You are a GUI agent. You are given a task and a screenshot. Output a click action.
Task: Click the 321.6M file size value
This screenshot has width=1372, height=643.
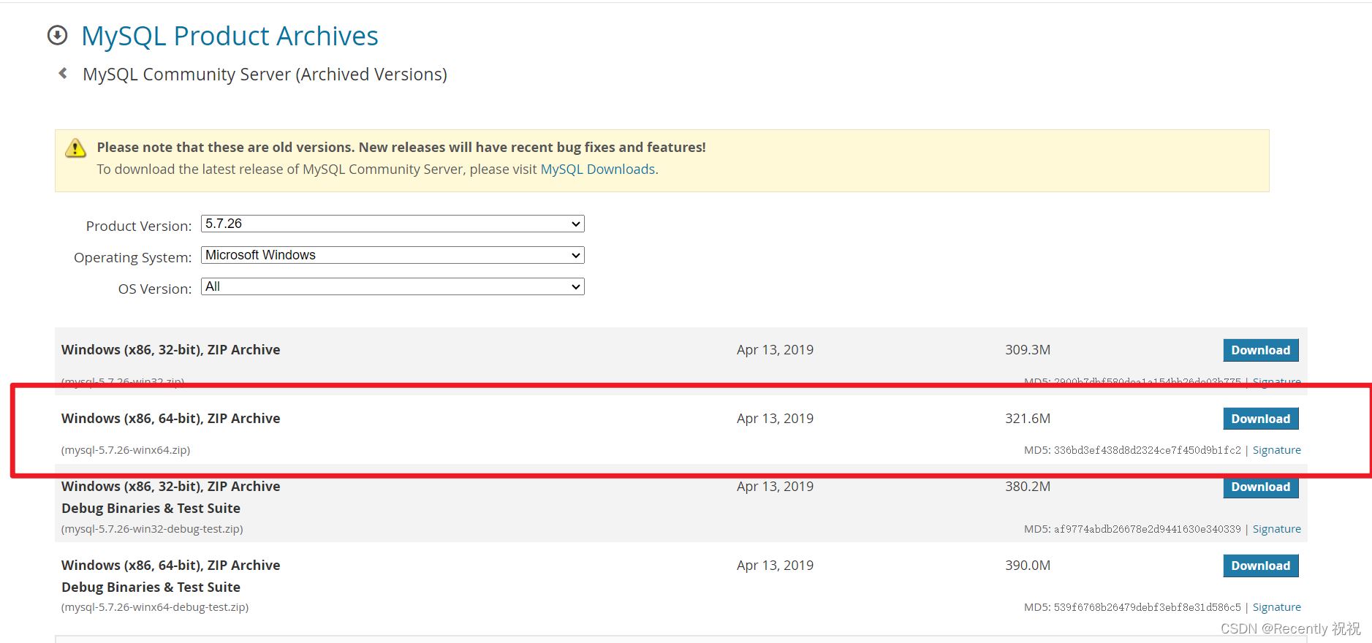click(x=1028, y=419)
